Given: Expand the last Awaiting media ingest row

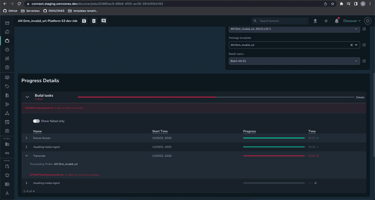Looking at the screenshot, I should 26,183.
